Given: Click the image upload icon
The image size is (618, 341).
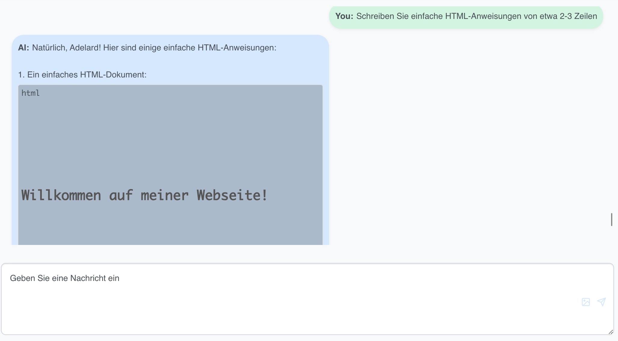Looking at the screenshot, I should 586,302.
